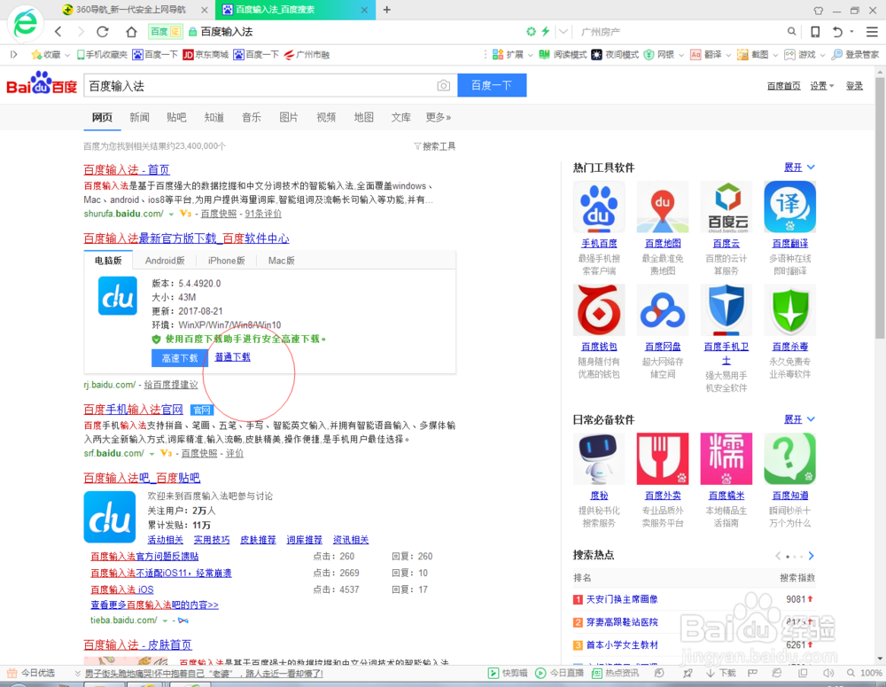Screen dimensions: 886x687
Task: Open the 百度云 app icon
Action: click(x=727, y=207)
